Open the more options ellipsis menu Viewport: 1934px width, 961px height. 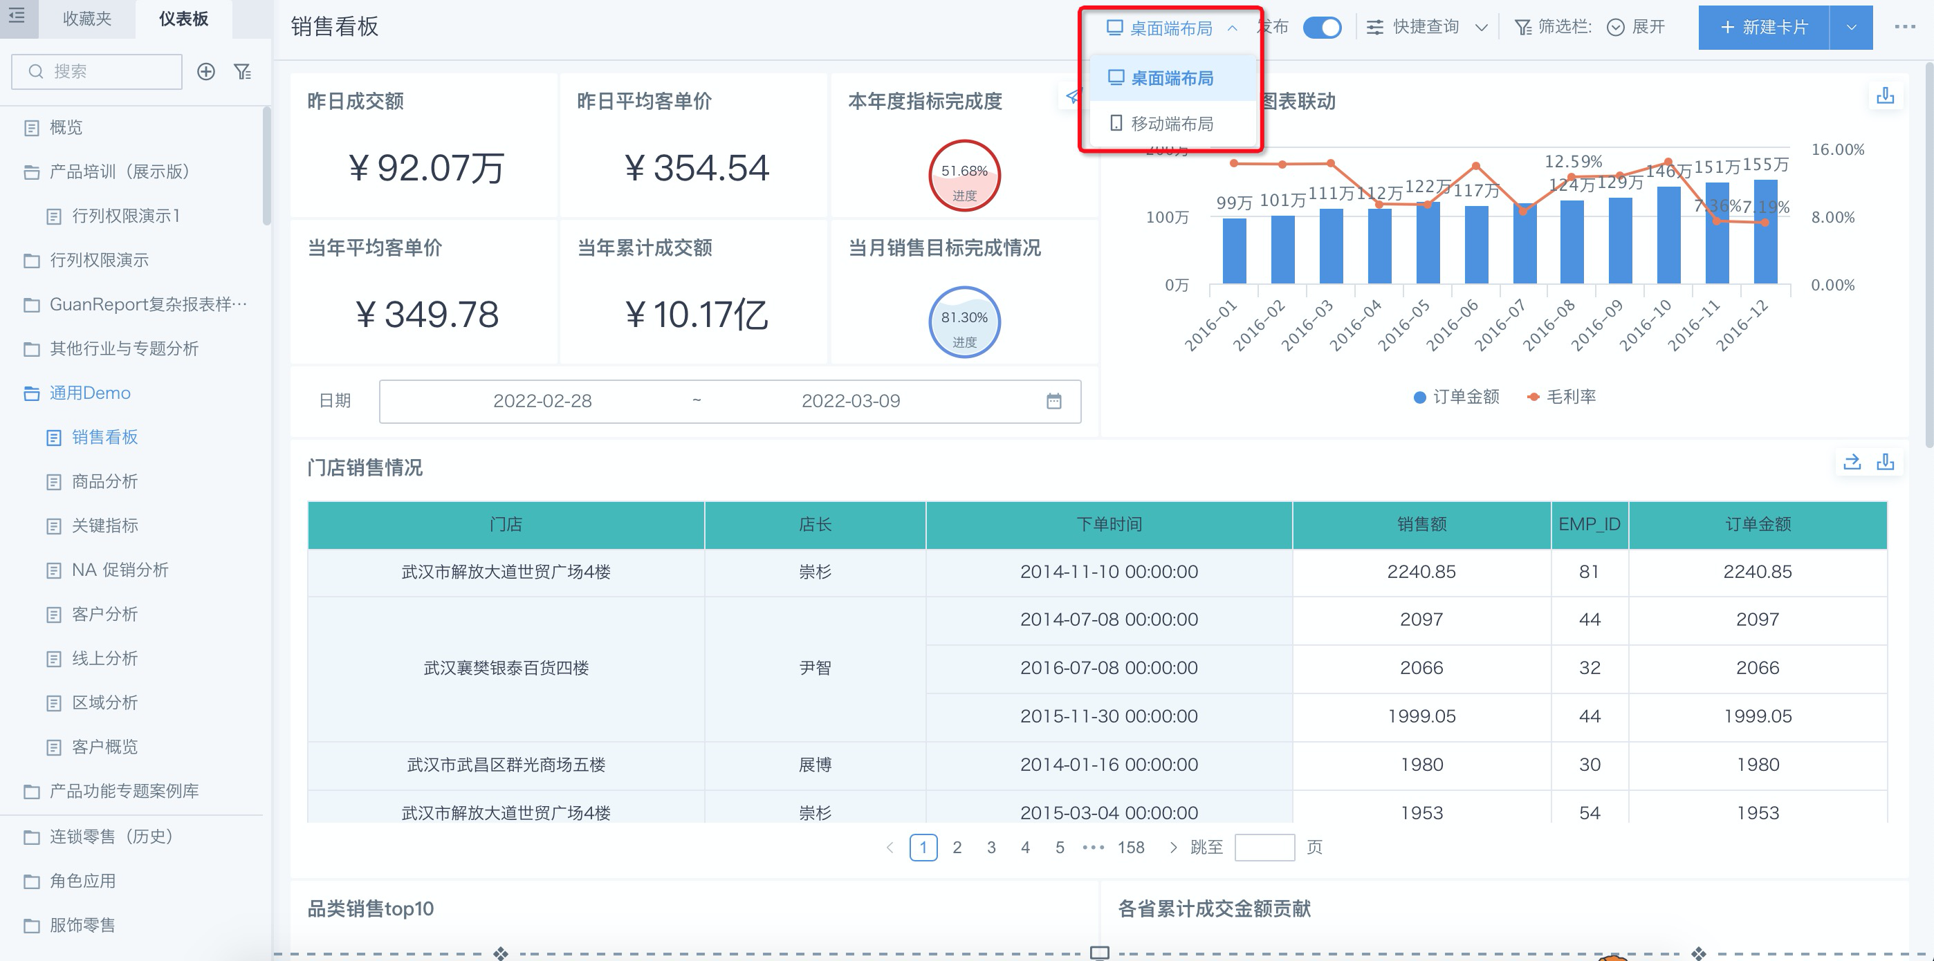[x=1904, y=27]
